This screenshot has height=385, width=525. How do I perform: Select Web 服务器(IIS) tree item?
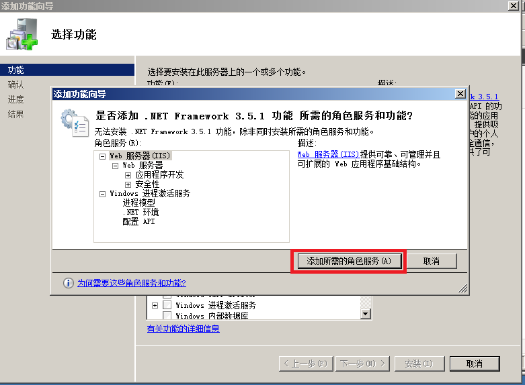click(140, 156)
